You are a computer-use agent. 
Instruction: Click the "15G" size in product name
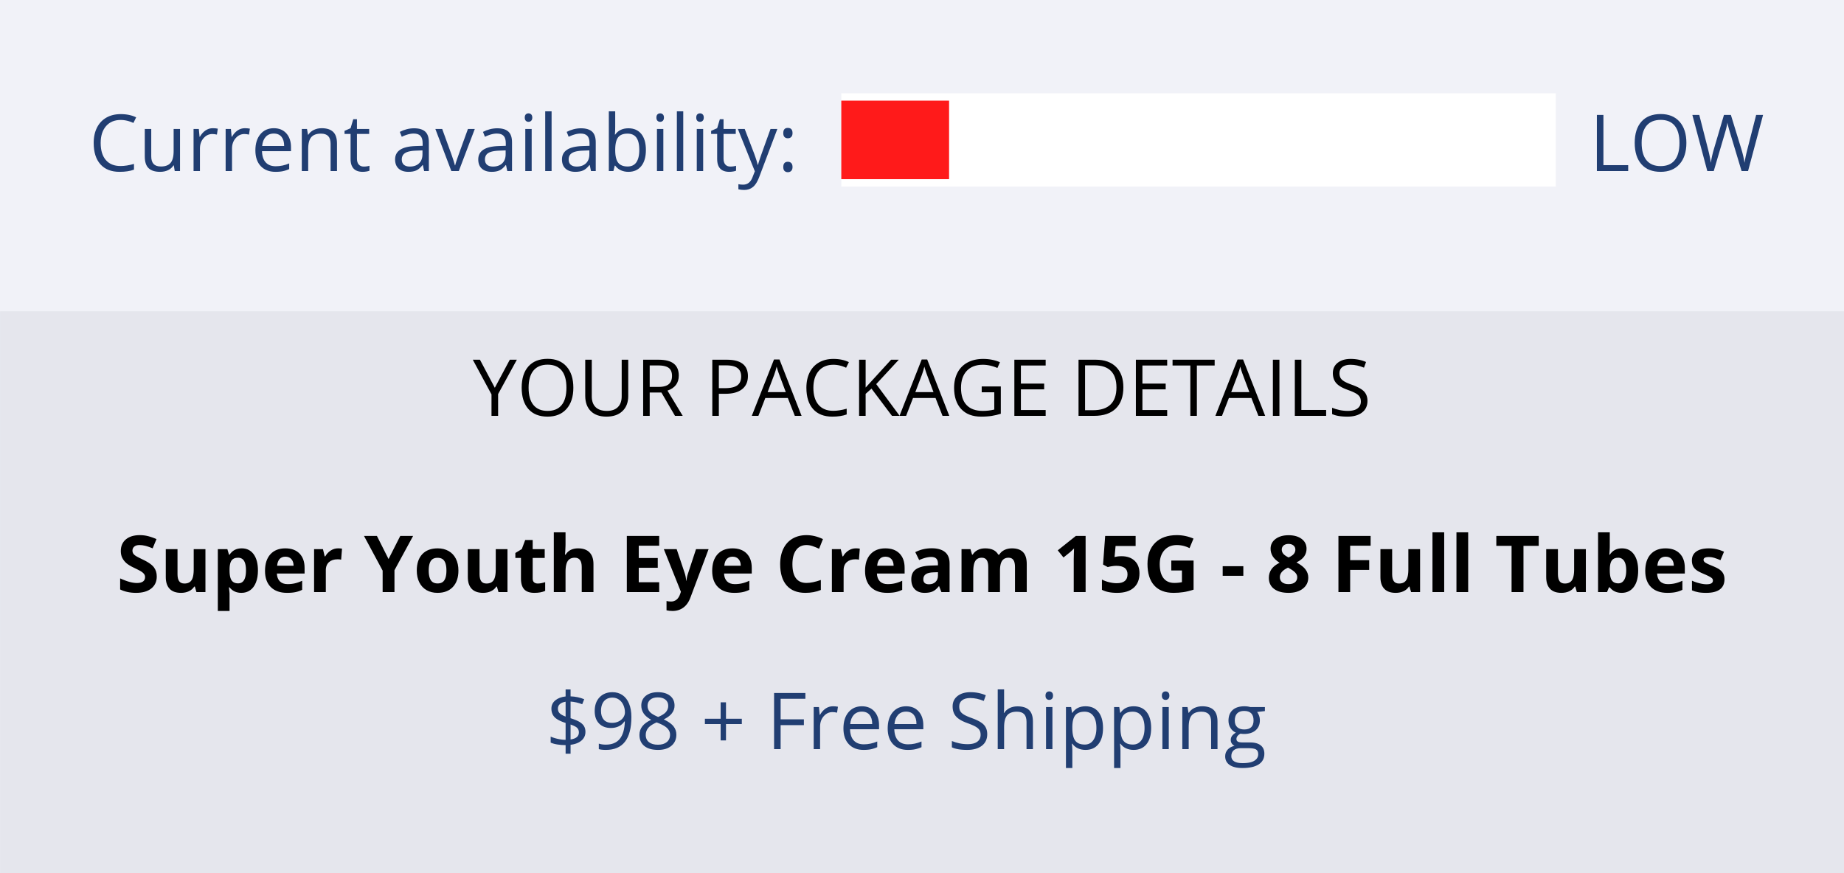1126,565
